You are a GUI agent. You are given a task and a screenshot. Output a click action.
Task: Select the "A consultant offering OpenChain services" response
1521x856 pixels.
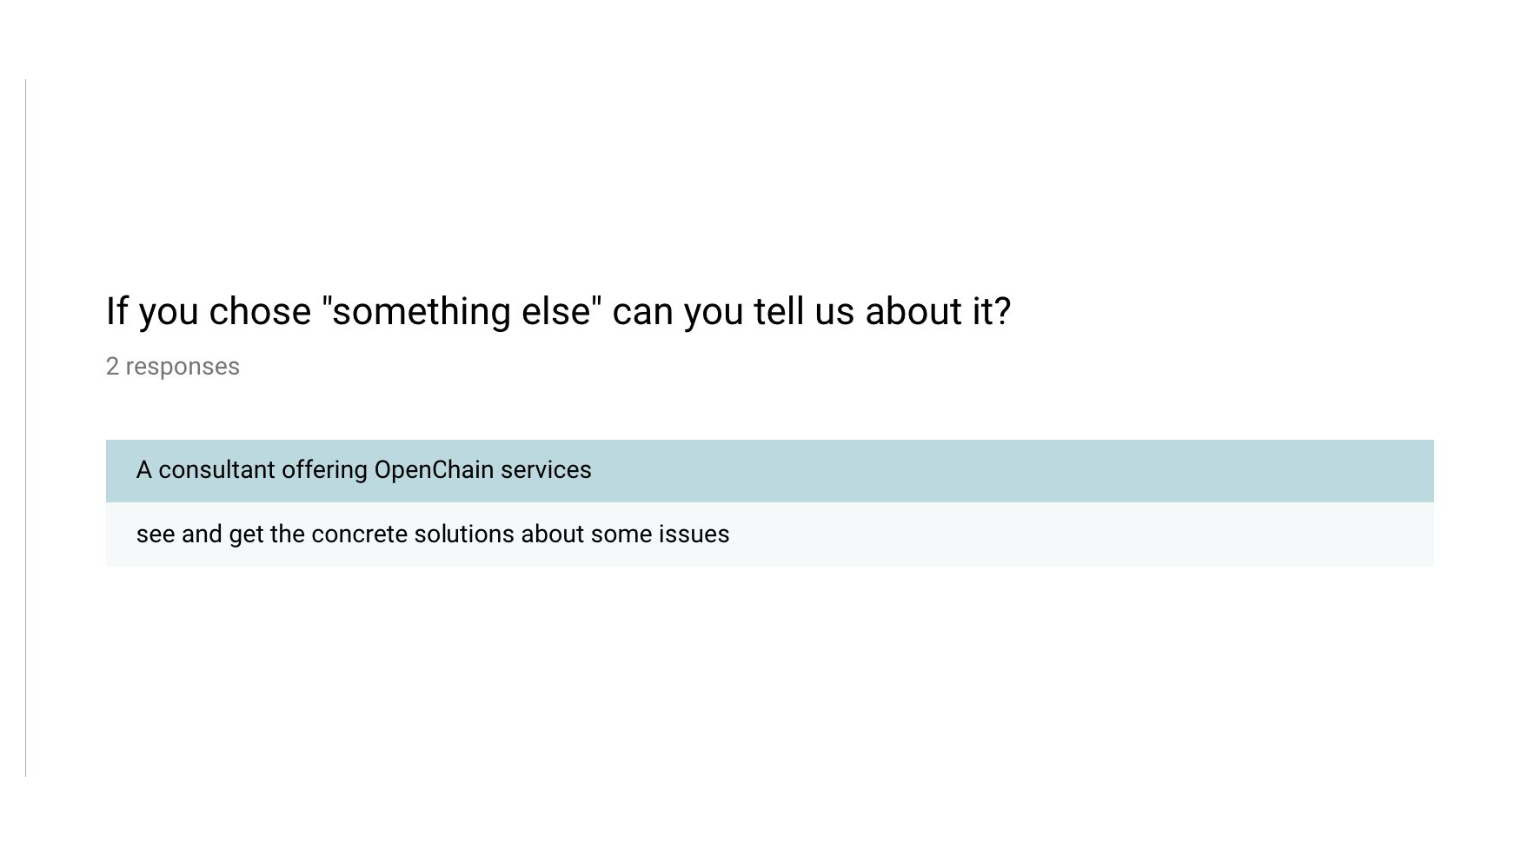click(x=769, y=470)
